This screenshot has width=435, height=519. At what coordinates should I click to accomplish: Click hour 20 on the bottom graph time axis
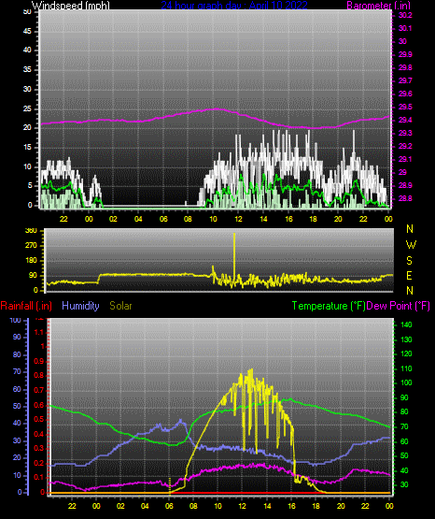click(341, 506)
